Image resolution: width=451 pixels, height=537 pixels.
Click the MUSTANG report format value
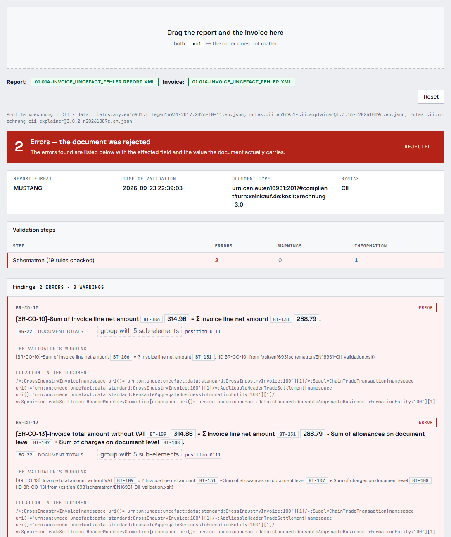coord(28,188)
